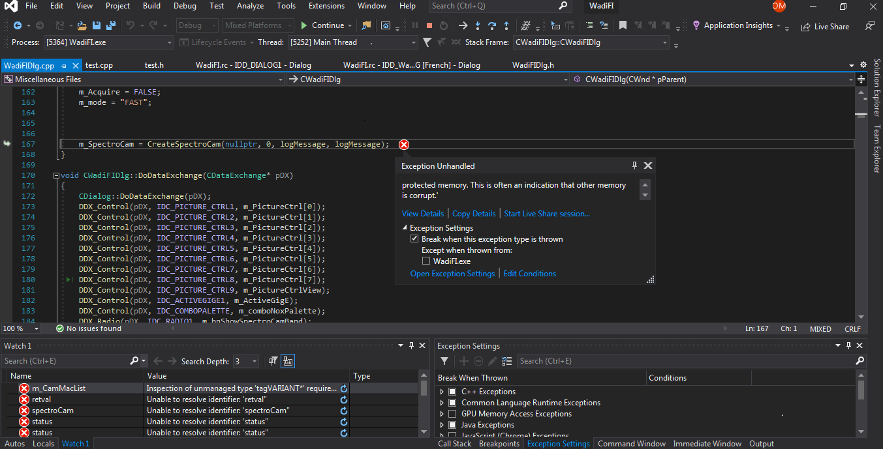This screenshot has width=883, height=449.
Task: Expand Common Language Runtime Exceptions node
Action: (x=442, y=403)
